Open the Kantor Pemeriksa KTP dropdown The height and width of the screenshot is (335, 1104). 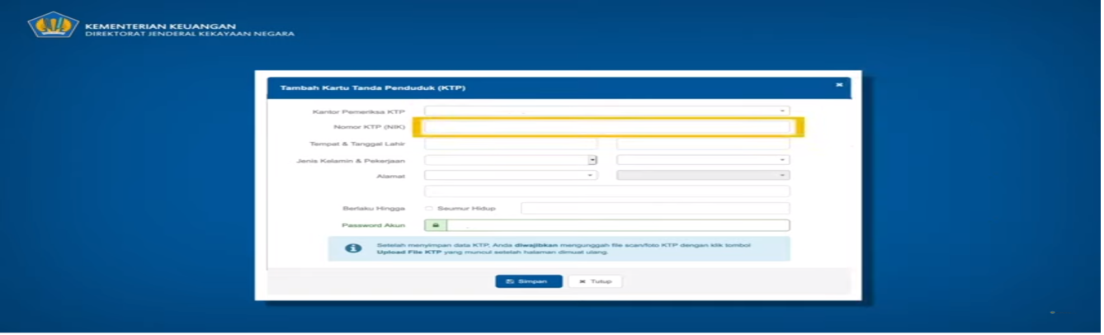tap(606, 111)
